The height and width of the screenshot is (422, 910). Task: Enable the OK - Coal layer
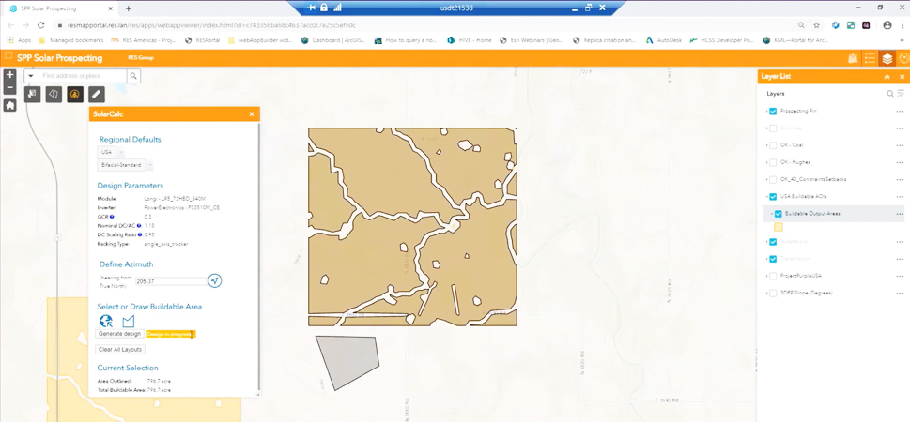(x=773, y=145)
